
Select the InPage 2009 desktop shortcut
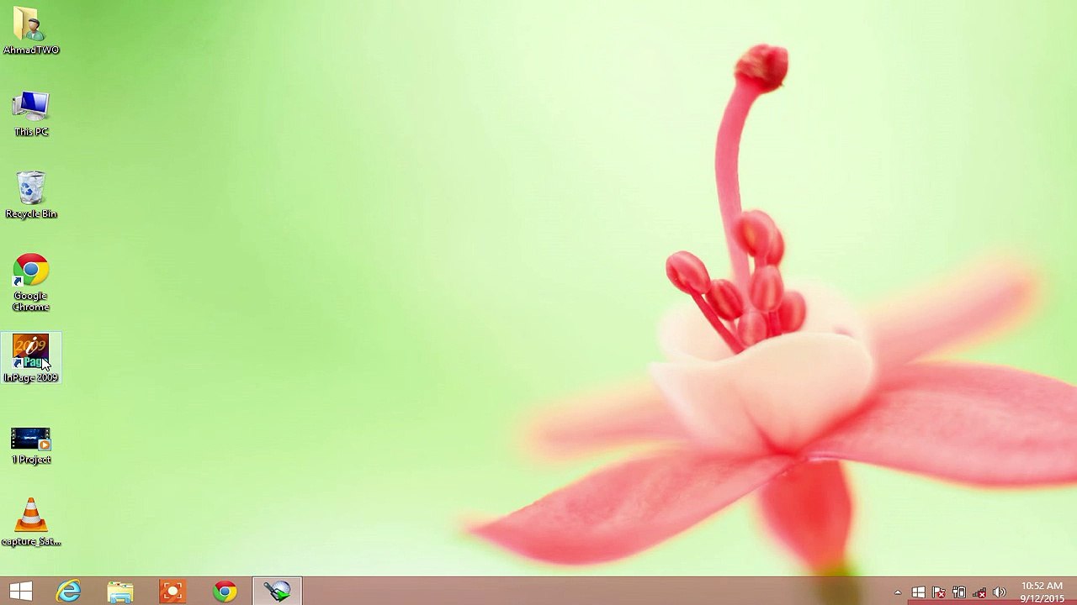click(x=31, y=359)
